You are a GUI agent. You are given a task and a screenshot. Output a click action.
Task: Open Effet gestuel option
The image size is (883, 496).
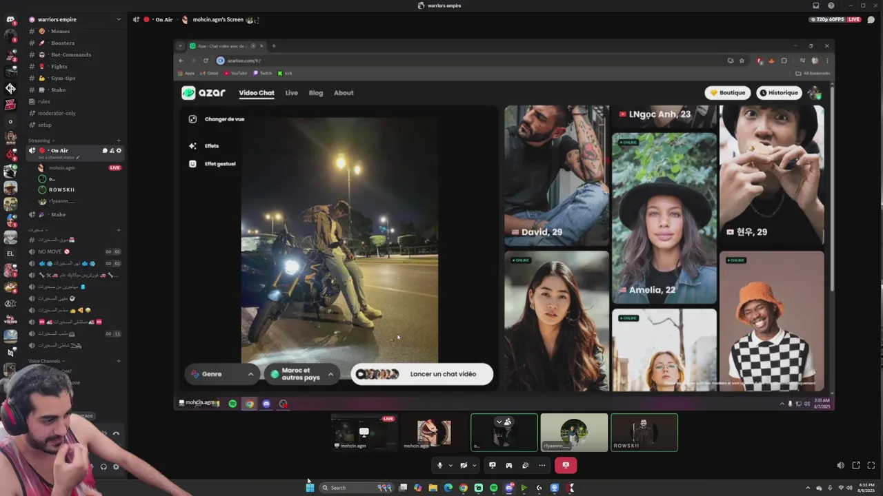coord(212,164)
